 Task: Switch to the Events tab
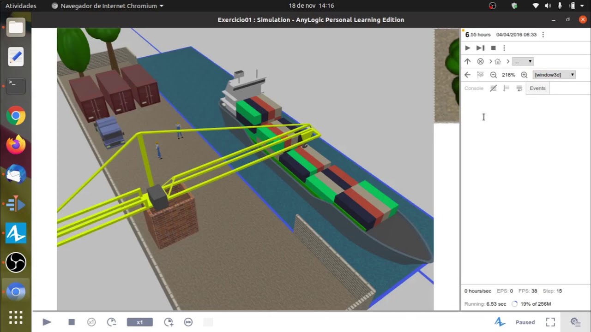click(x=537, y=88)
